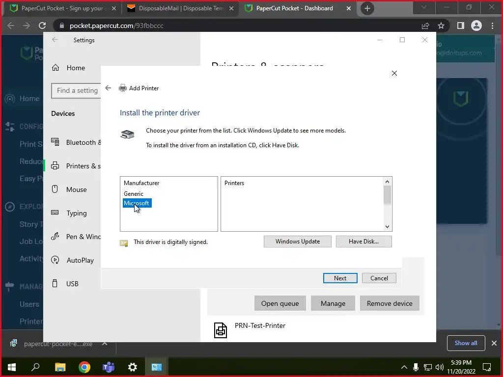
Task: Close the Add Printer dialog
Action: 394,73
